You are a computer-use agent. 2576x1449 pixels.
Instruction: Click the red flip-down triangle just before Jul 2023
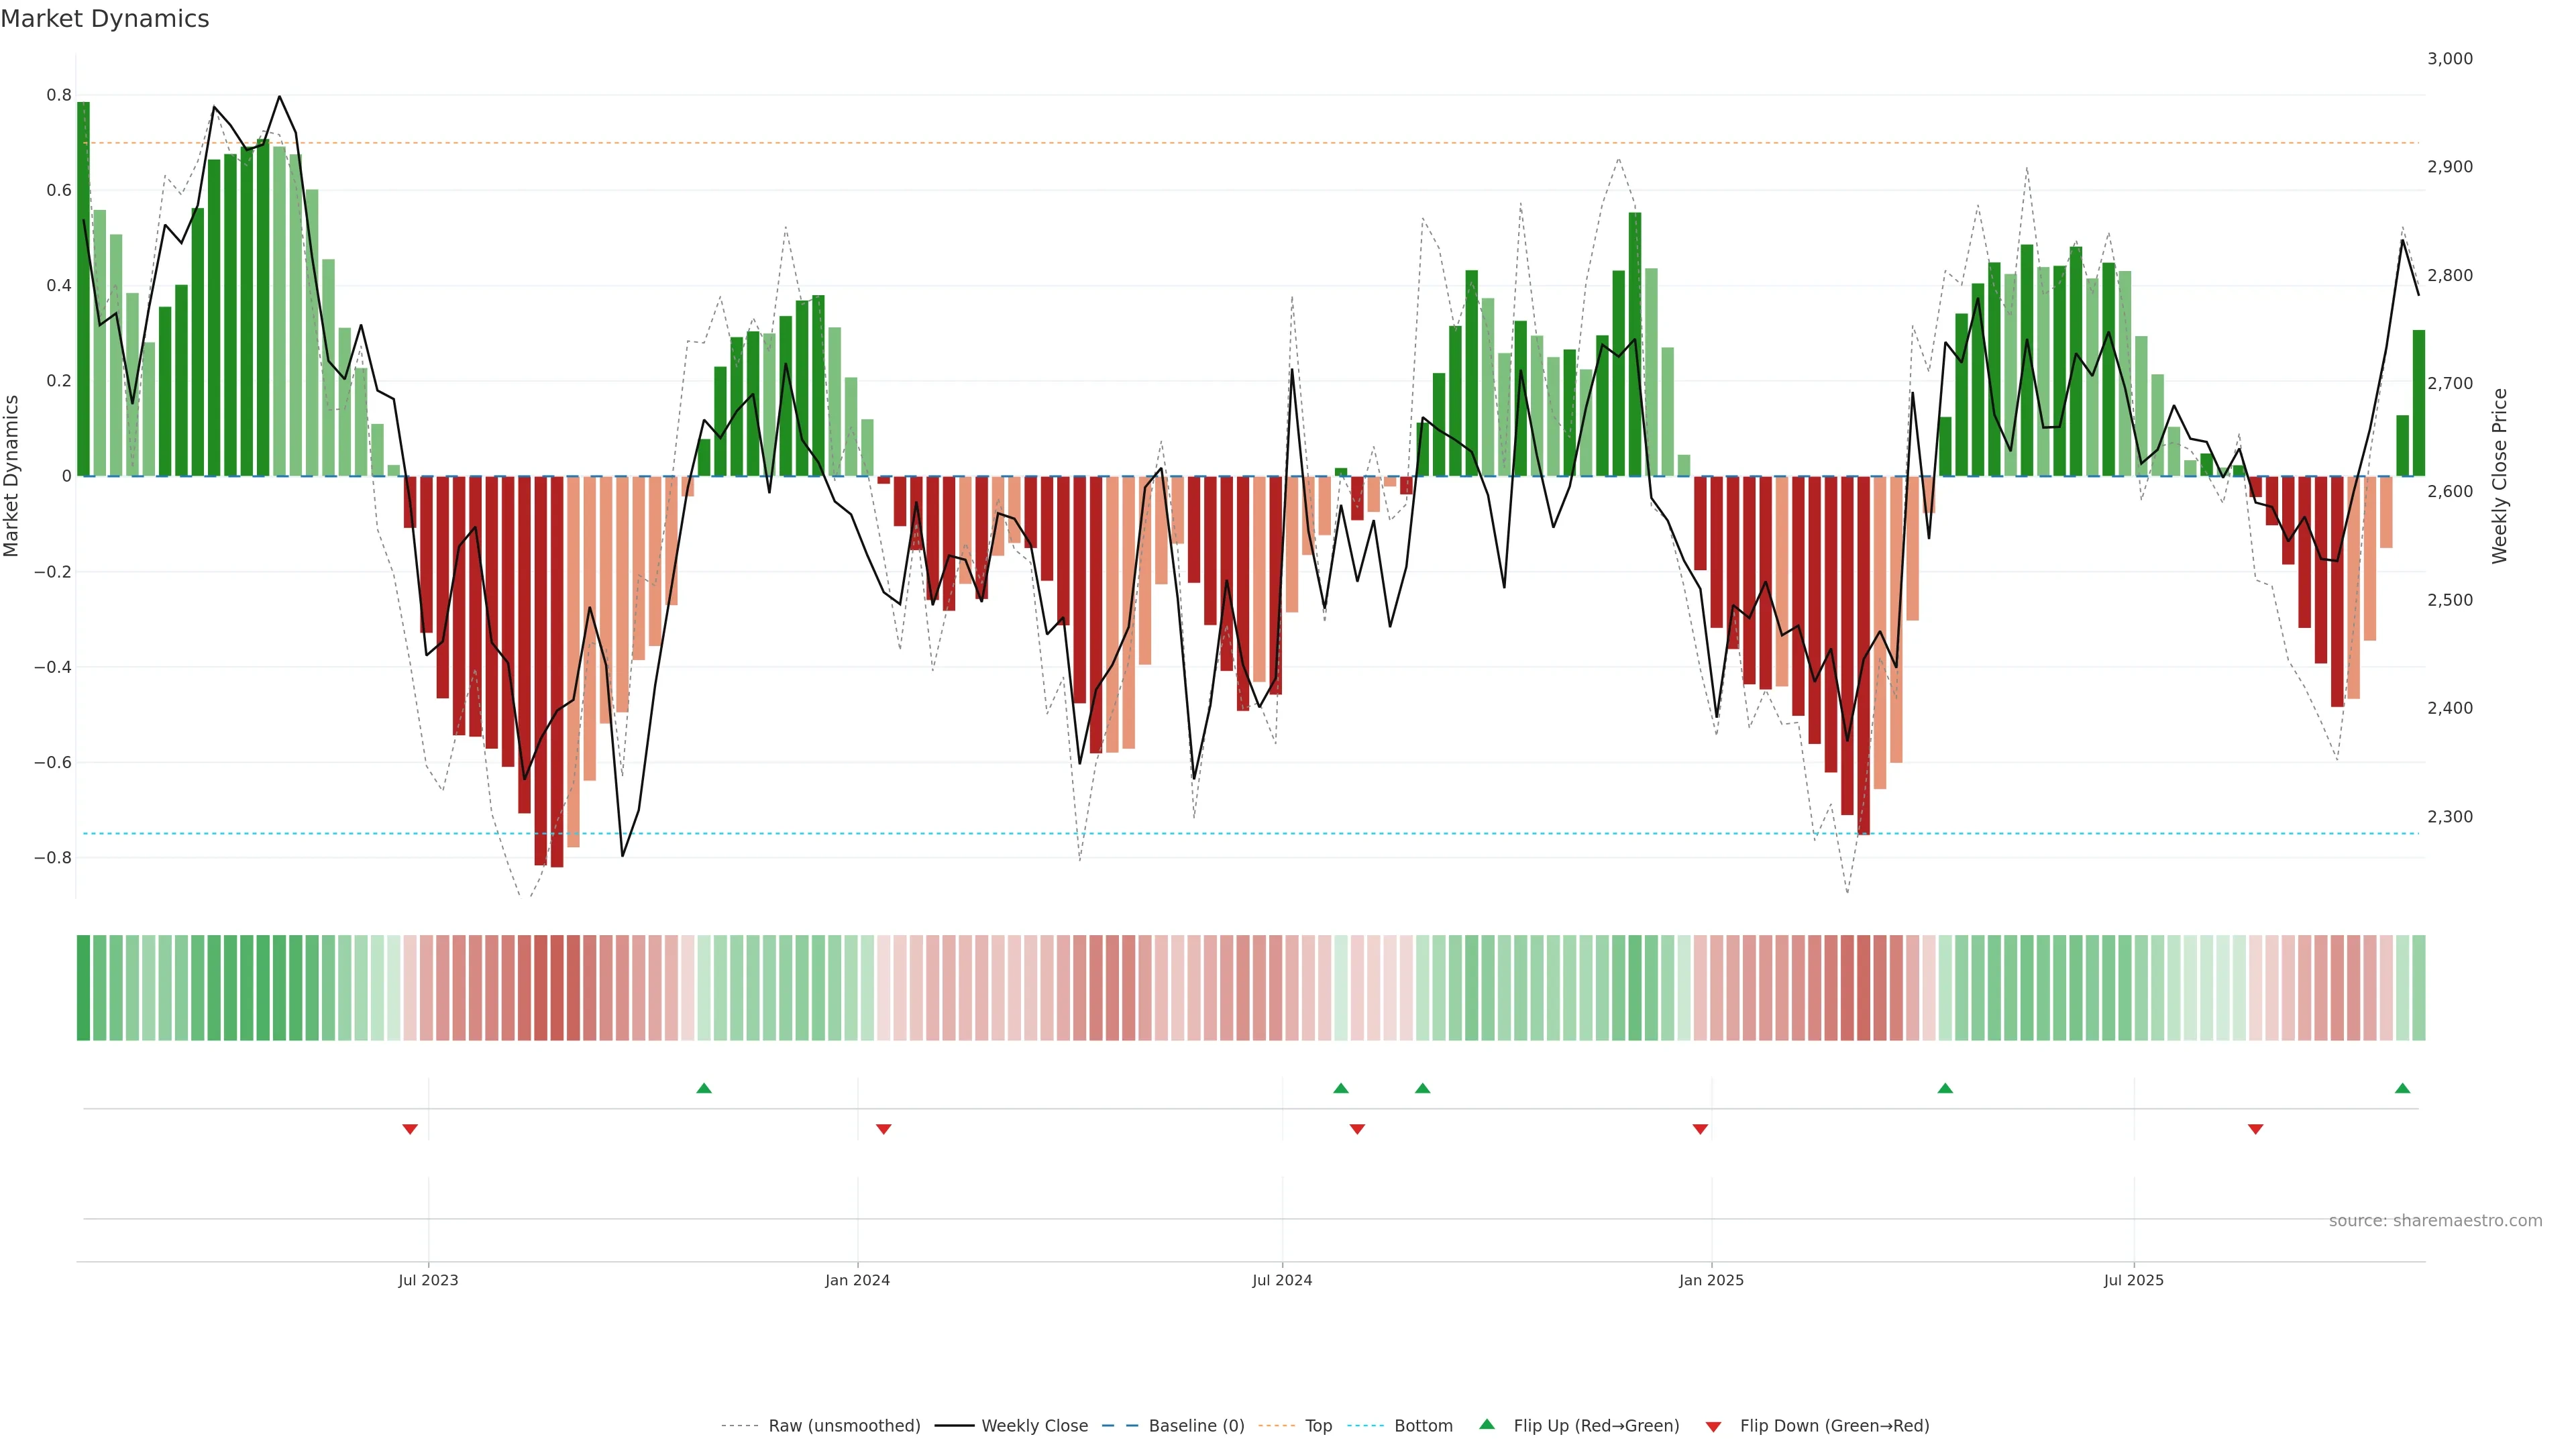tap(410, 1129)
